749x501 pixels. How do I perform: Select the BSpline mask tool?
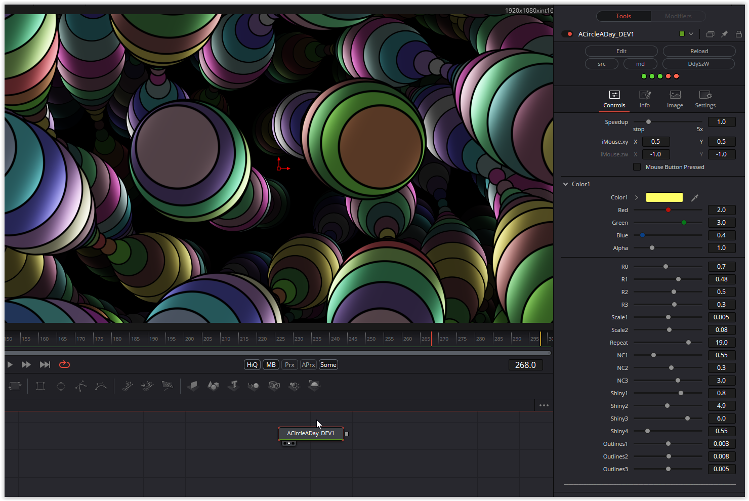click(101, 386)
